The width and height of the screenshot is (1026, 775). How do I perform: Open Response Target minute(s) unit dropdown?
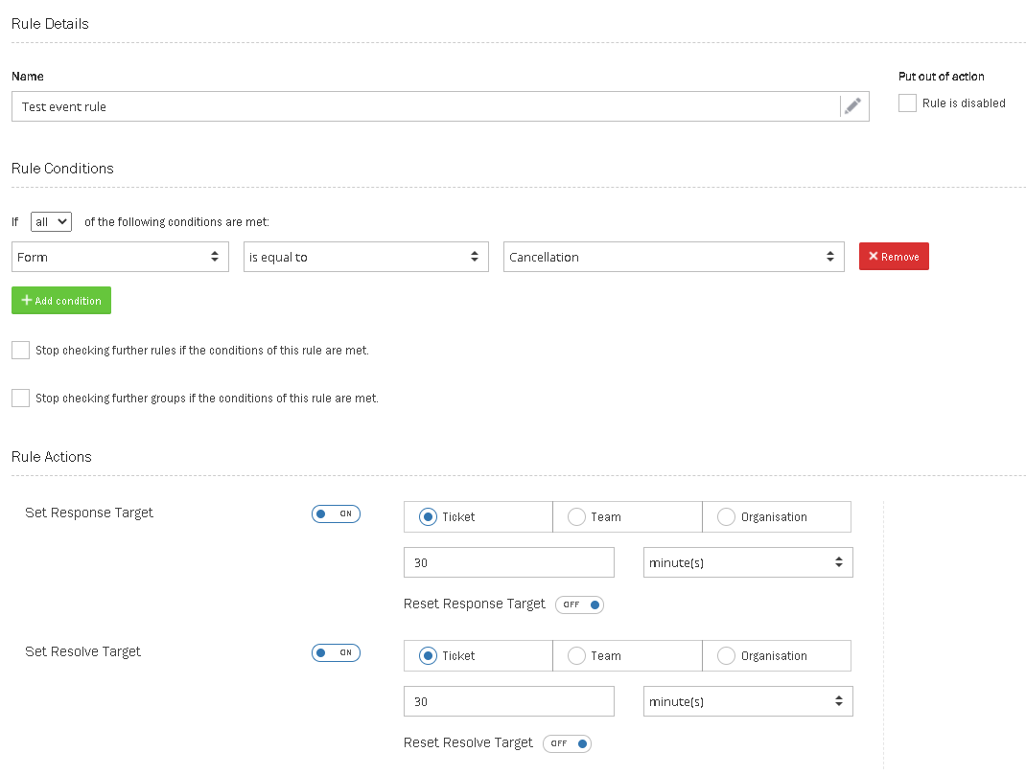747,563
